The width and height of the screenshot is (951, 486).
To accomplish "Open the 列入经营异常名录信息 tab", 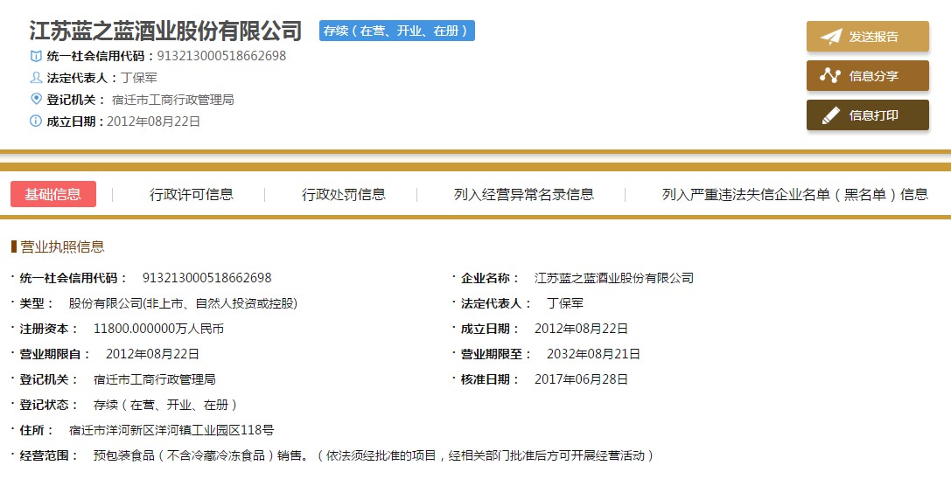I will 524,194.
